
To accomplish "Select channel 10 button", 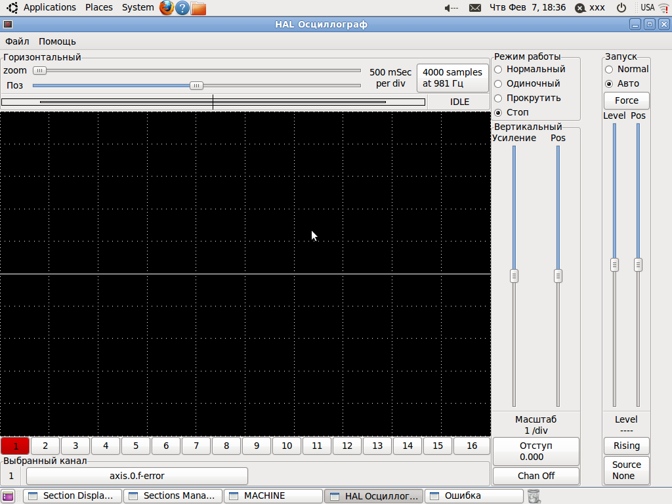I will tap(287, 446).
